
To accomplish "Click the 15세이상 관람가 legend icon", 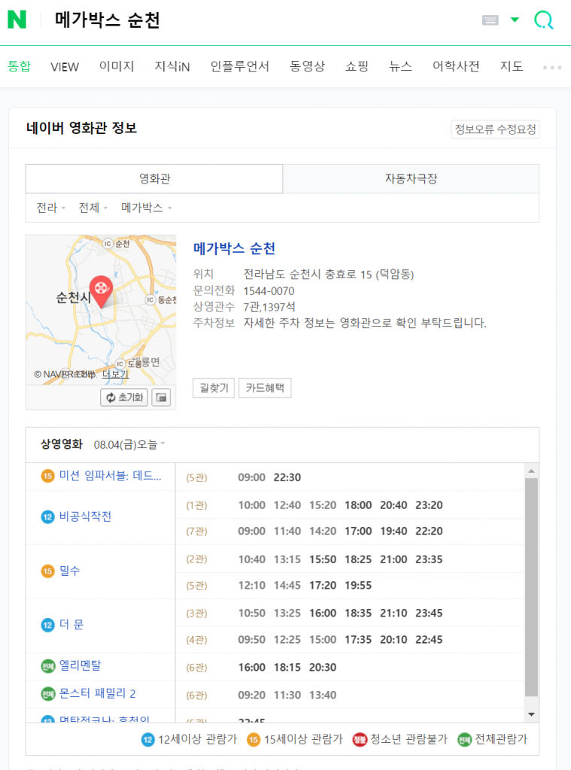I will point(254,740).
